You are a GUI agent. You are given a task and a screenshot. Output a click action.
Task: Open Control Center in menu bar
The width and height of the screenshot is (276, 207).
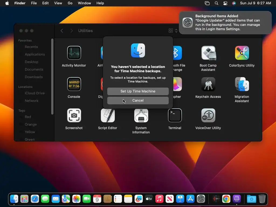point(225,3)
